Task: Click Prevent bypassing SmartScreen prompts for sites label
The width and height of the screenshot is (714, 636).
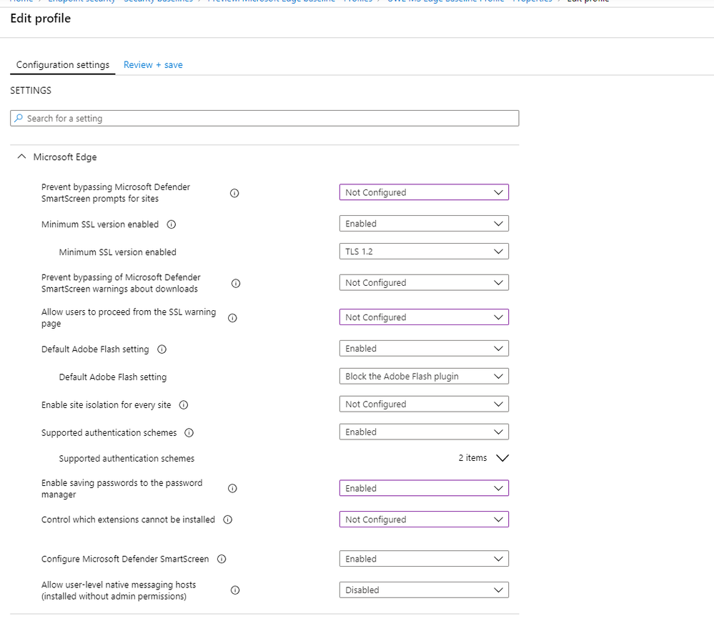Action: tap(116, 193)
